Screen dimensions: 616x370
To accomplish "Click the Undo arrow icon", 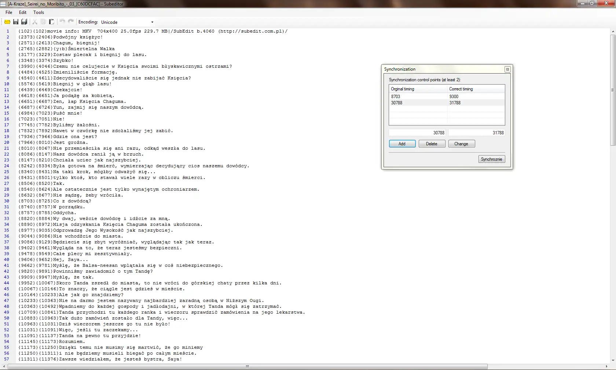I will coord(62,22).
